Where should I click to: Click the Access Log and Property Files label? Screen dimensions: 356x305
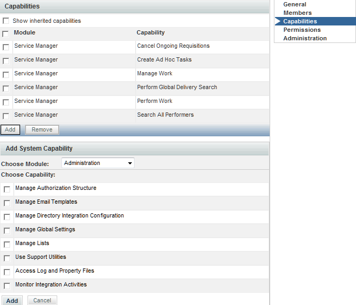coord(55,271)
